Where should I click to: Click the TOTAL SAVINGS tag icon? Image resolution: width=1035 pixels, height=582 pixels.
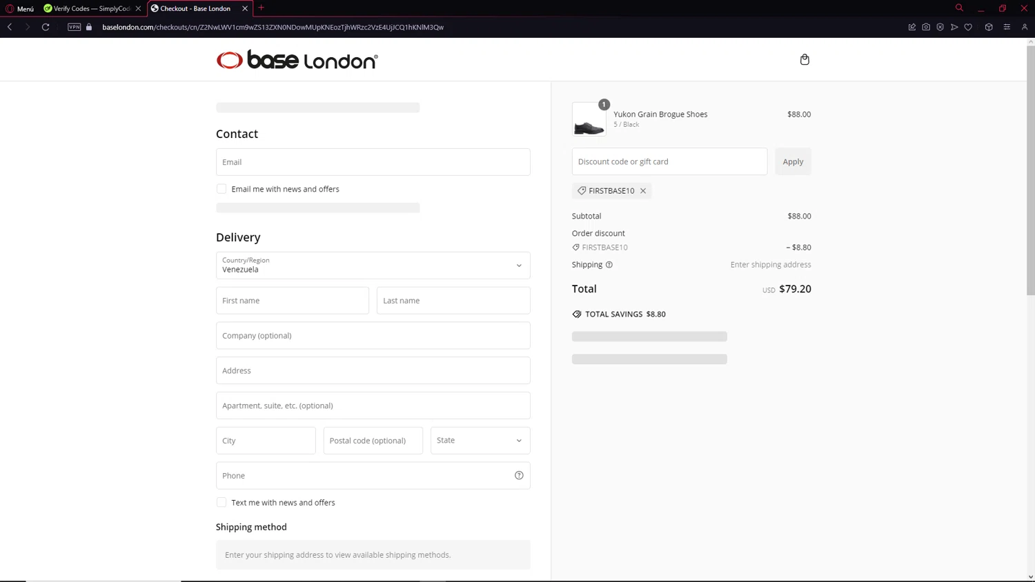click(577, 314)
